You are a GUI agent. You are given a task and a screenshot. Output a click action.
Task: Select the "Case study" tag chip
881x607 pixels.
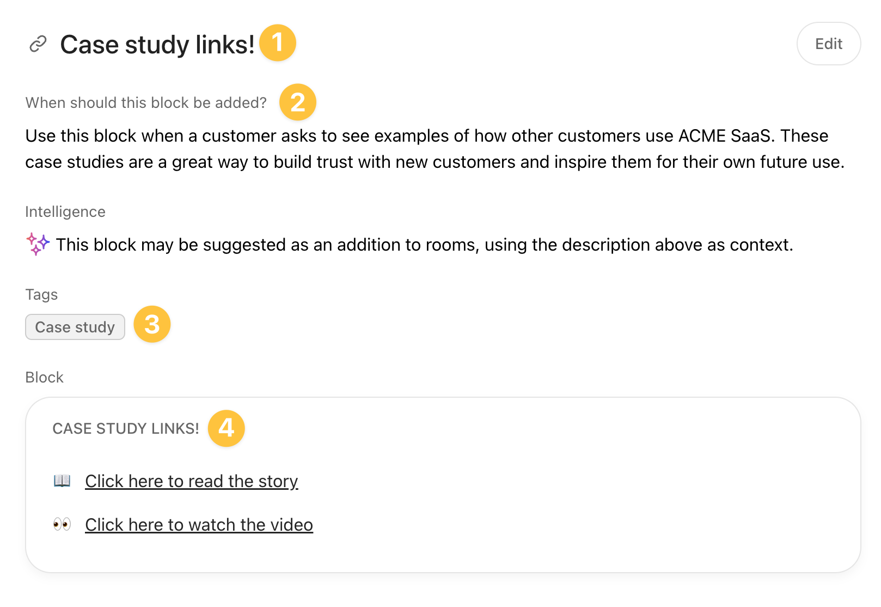(75, 327)
